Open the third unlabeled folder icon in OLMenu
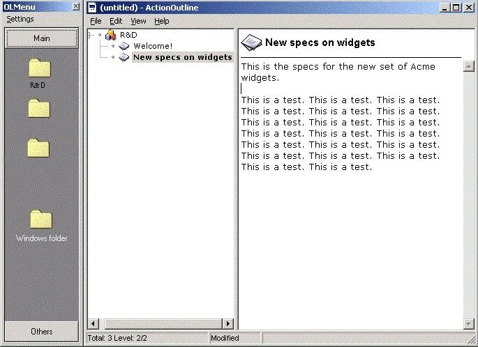This screenshot has height=347, width=478. click(x=38, y=148)
